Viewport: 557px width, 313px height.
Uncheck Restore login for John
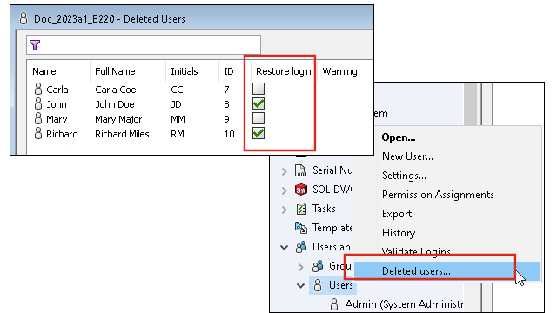click(x=258, y=104)
